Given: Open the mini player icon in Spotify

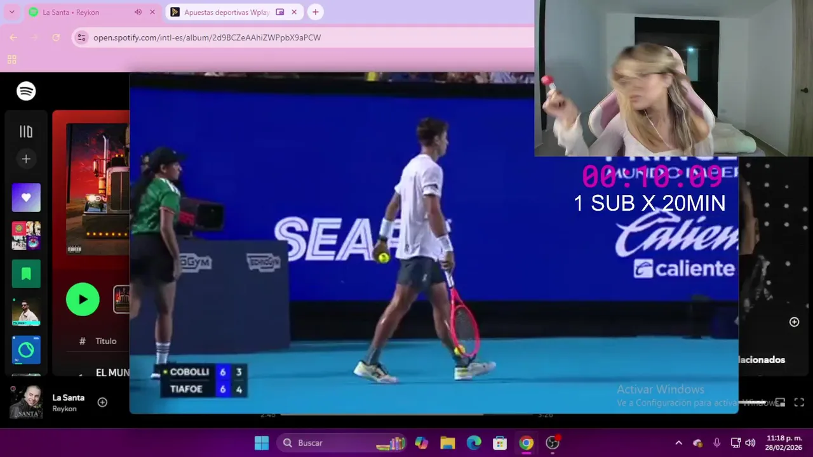Looking at the screenshot, I should (x=780, y=402).
